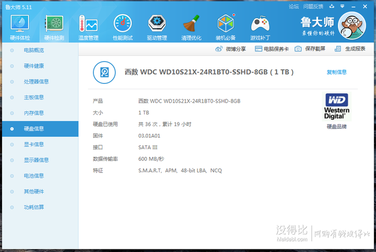This screenshot has width=376, height=252.
Task: Click the transfer rate value 600 MB/秒
Action: coord(151,159)
